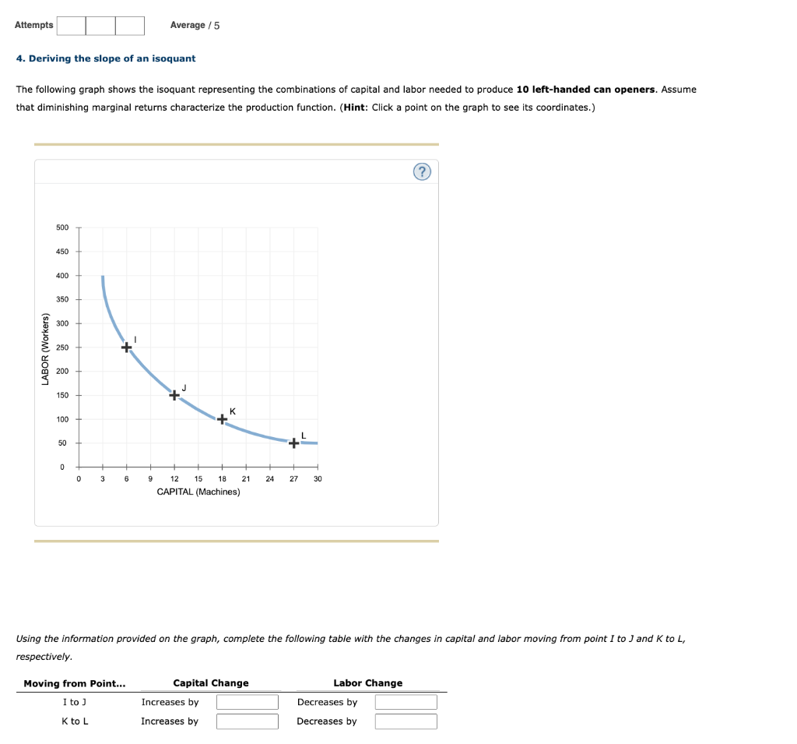Viewport: 797px width, 744px height.
Task: Click the Average / 5 score label
Action: tap(194, 25)
